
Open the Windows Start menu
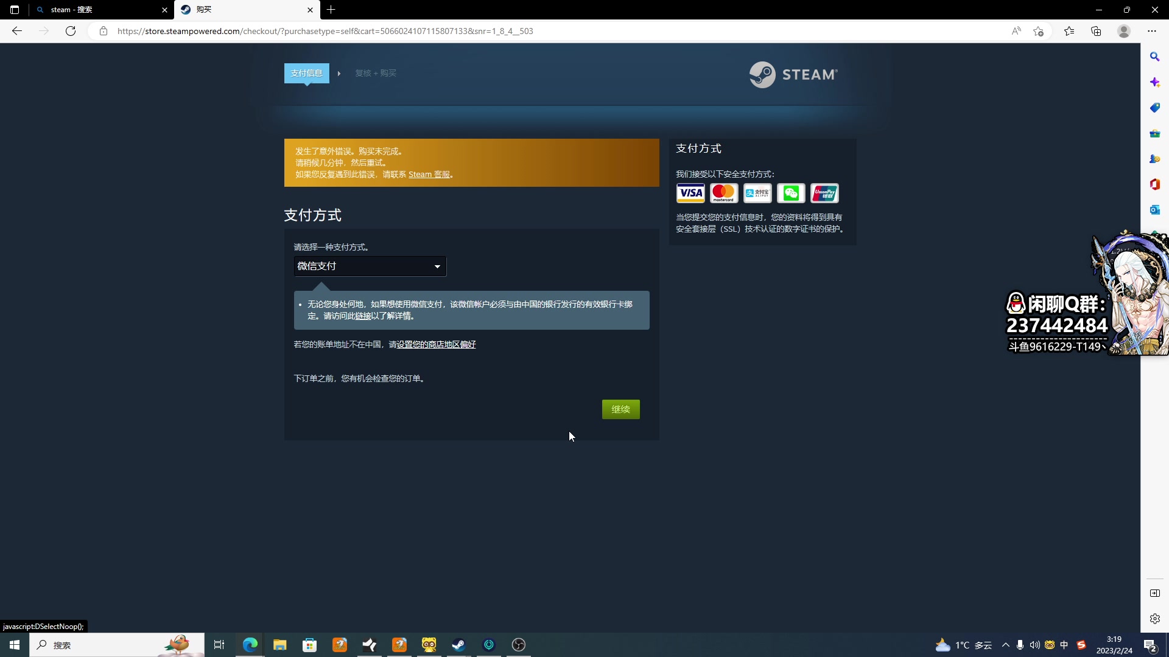tap(15, 645)
